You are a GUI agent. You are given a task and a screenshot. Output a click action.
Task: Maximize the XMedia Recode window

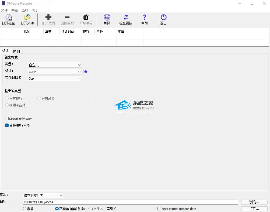coord(252,3)
